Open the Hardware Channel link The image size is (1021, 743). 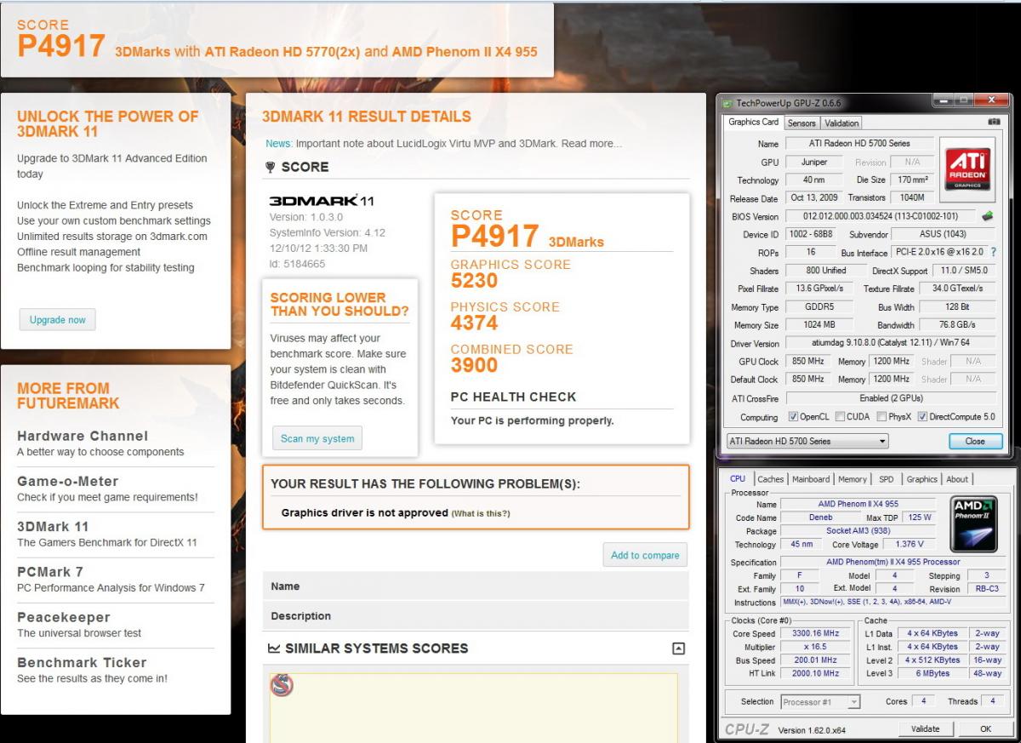83,436
